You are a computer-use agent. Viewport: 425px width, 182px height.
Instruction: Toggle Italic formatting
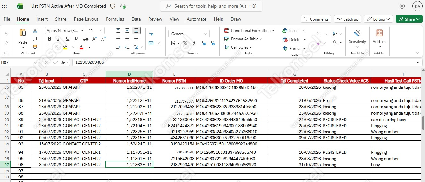click(x=58, y=39)
